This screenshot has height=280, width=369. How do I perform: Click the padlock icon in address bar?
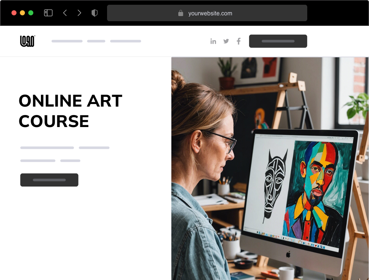pos(180,13)
